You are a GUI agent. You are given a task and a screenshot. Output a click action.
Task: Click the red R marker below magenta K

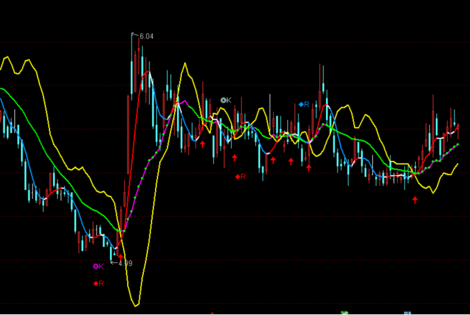98,283
